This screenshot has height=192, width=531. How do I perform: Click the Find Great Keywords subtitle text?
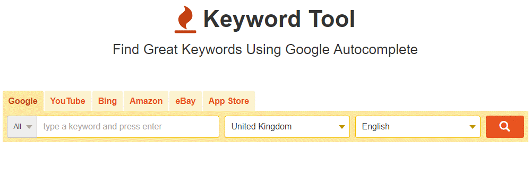tap(265, 49)
